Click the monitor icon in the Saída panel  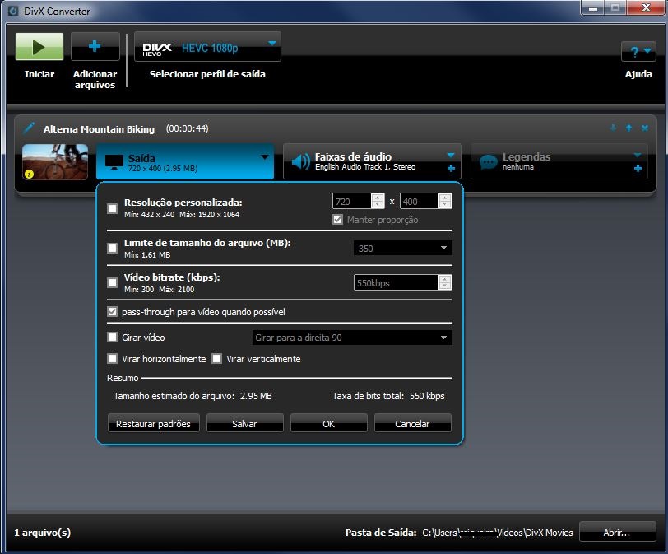tap(114, 162)
